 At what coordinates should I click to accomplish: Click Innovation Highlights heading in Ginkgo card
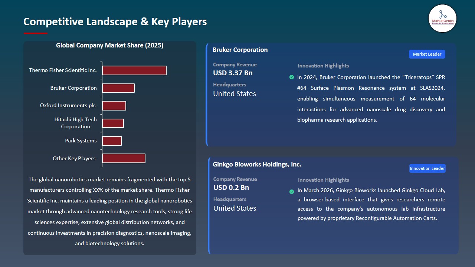(324, 180)
